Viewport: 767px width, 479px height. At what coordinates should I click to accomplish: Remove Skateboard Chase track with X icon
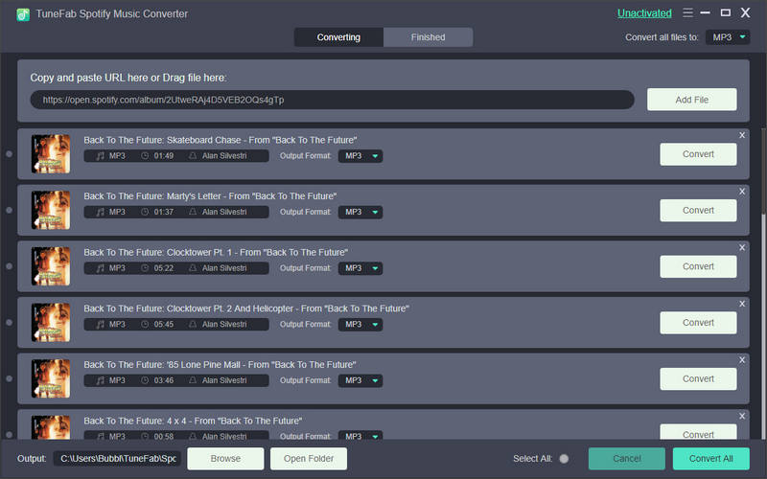click(741, 135)
